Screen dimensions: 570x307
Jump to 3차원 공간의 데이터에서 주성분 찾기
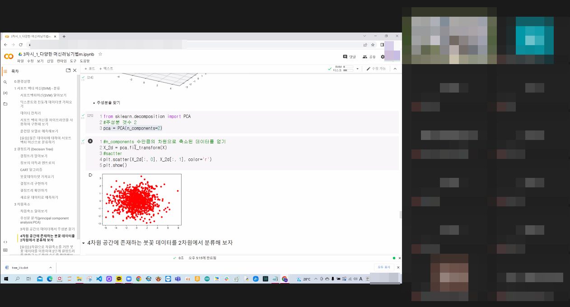coord(47,229)
